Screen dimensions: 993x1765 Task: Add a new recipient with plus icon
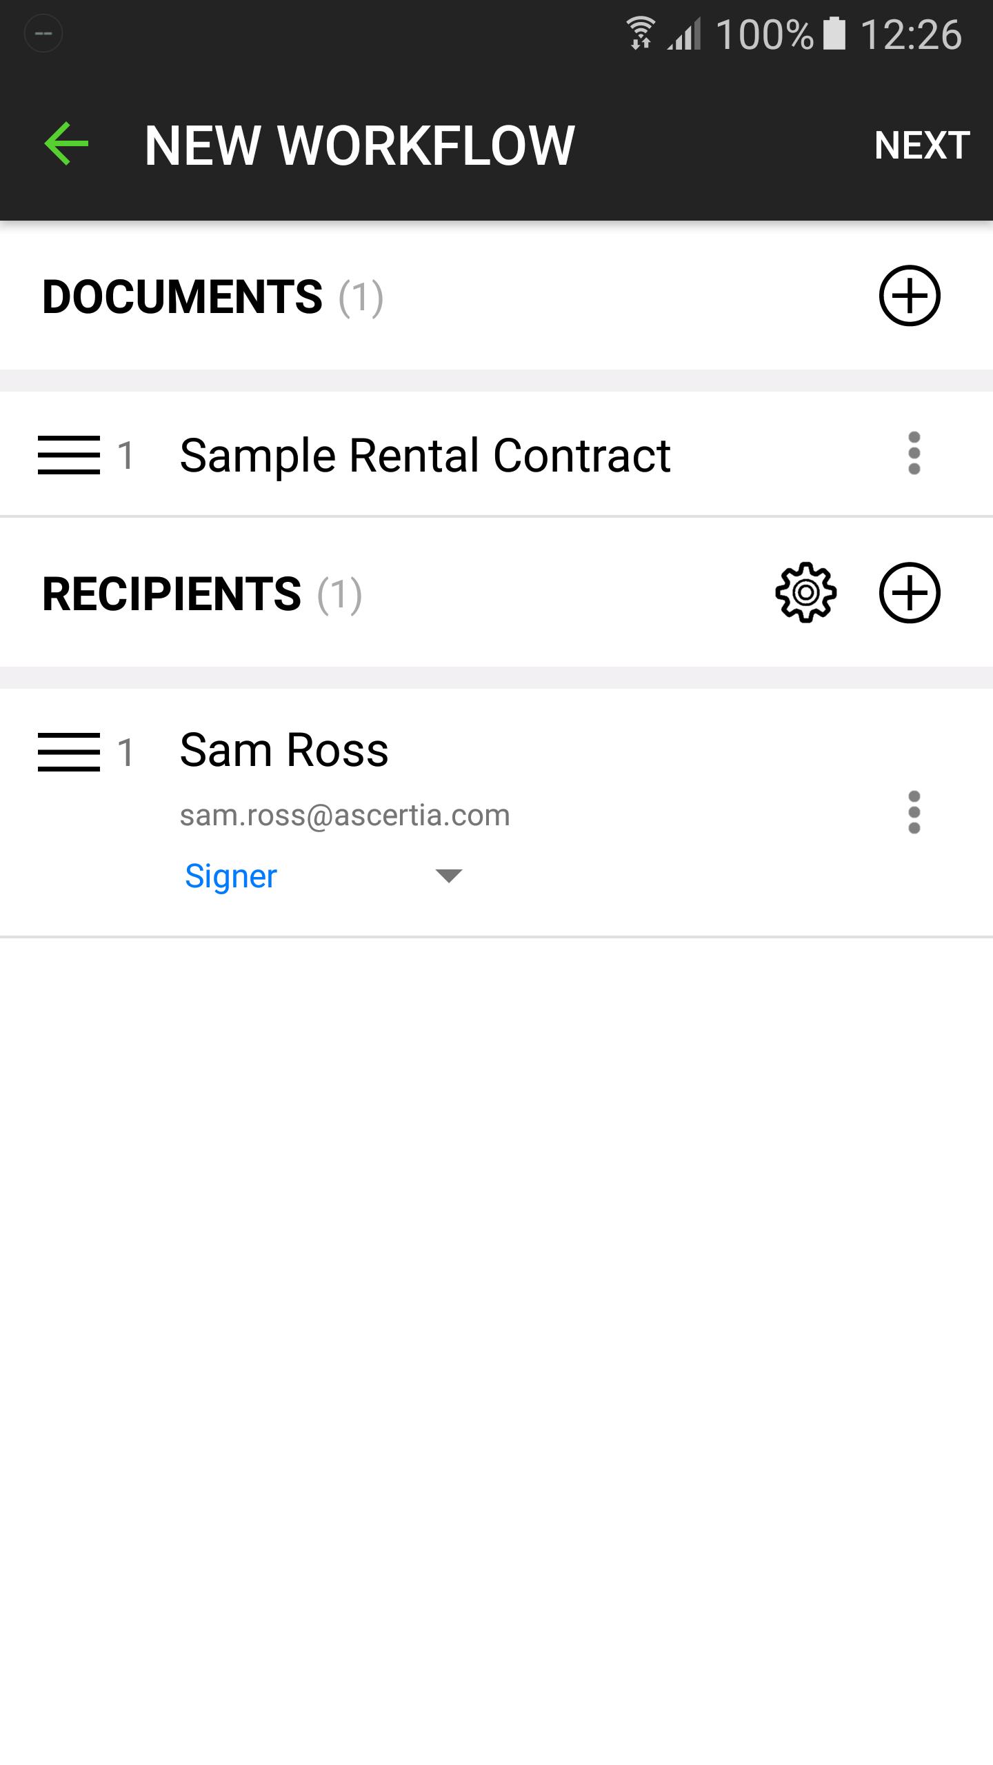click(909, 593)
